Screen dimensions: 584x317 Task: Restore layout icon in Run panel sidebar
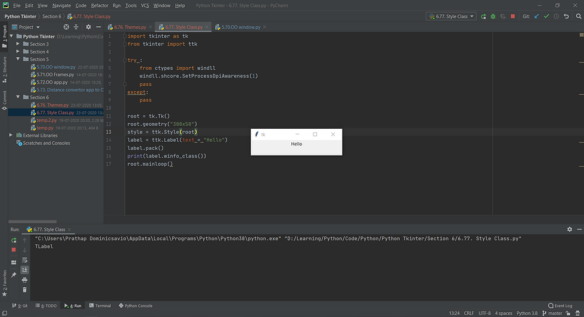[x=14, y=262]
